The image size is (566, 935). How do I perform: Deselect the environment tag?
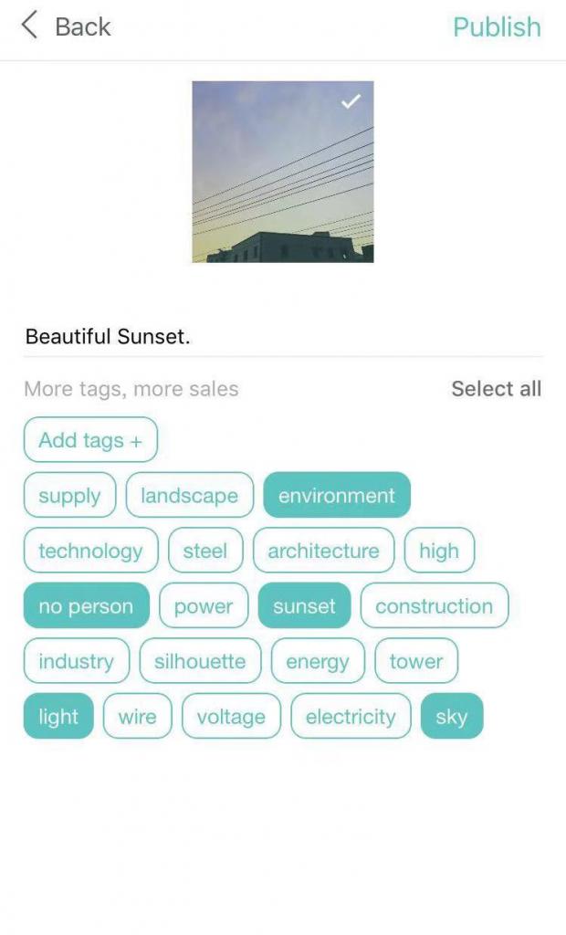[x=336, y=496]
